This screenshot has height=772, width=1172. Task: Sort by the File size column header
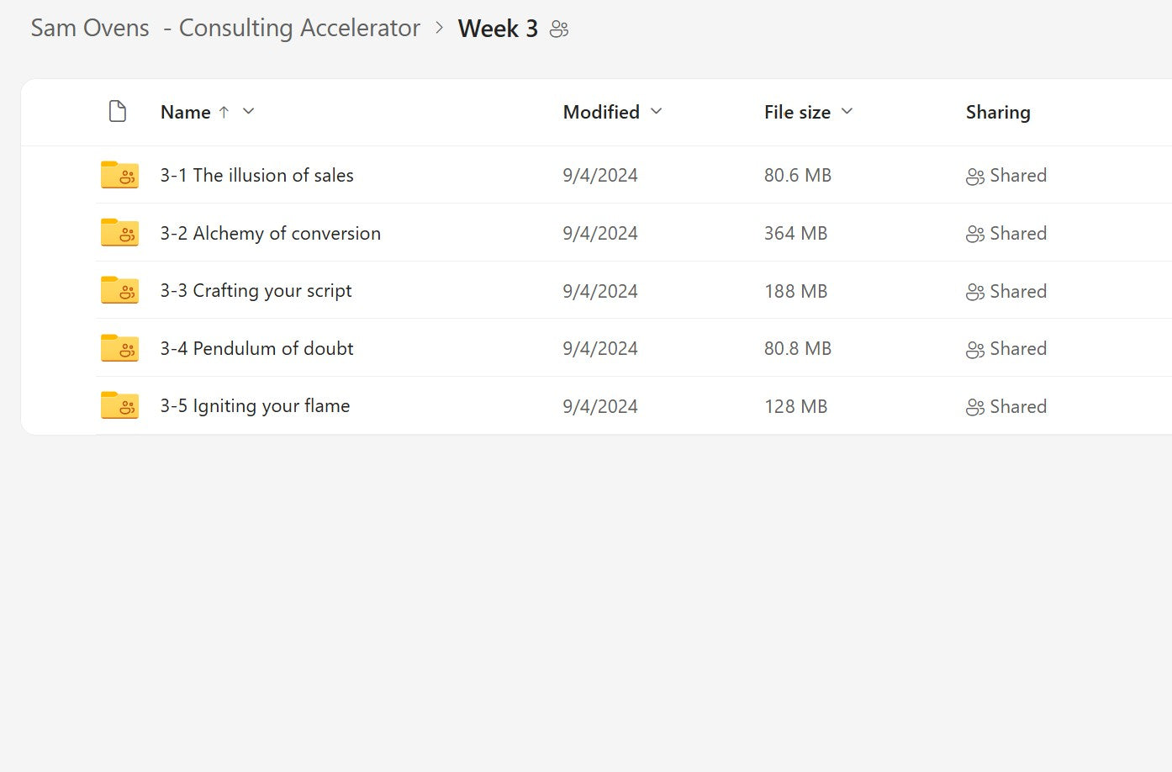pos(797,112)
